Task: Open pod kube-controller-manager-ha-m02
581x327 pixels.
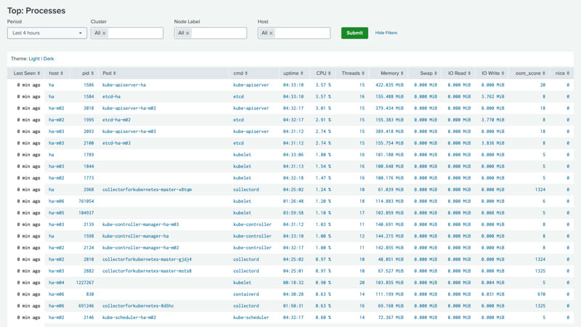Action: (x=140, y=248)
